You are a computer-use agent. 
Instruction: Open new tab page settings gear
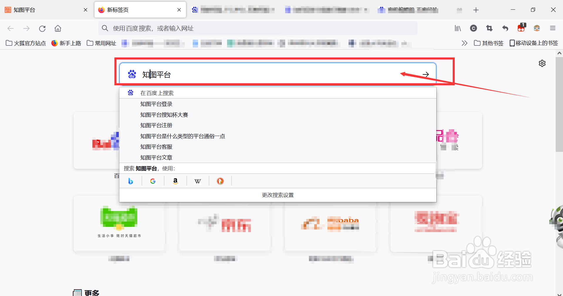[x=542, y=63]
